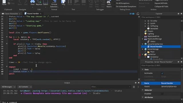This screenshot has width=183, height=103.
Task: Close the Classic Baseplate tab
Action: click(x=20, y=14)
